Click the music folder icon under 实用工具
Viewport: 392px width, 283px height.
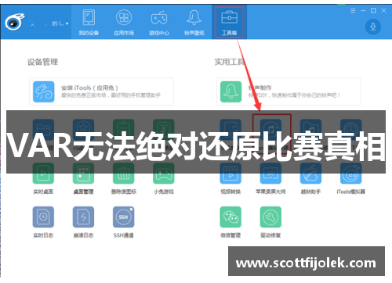tap(310, 130)
